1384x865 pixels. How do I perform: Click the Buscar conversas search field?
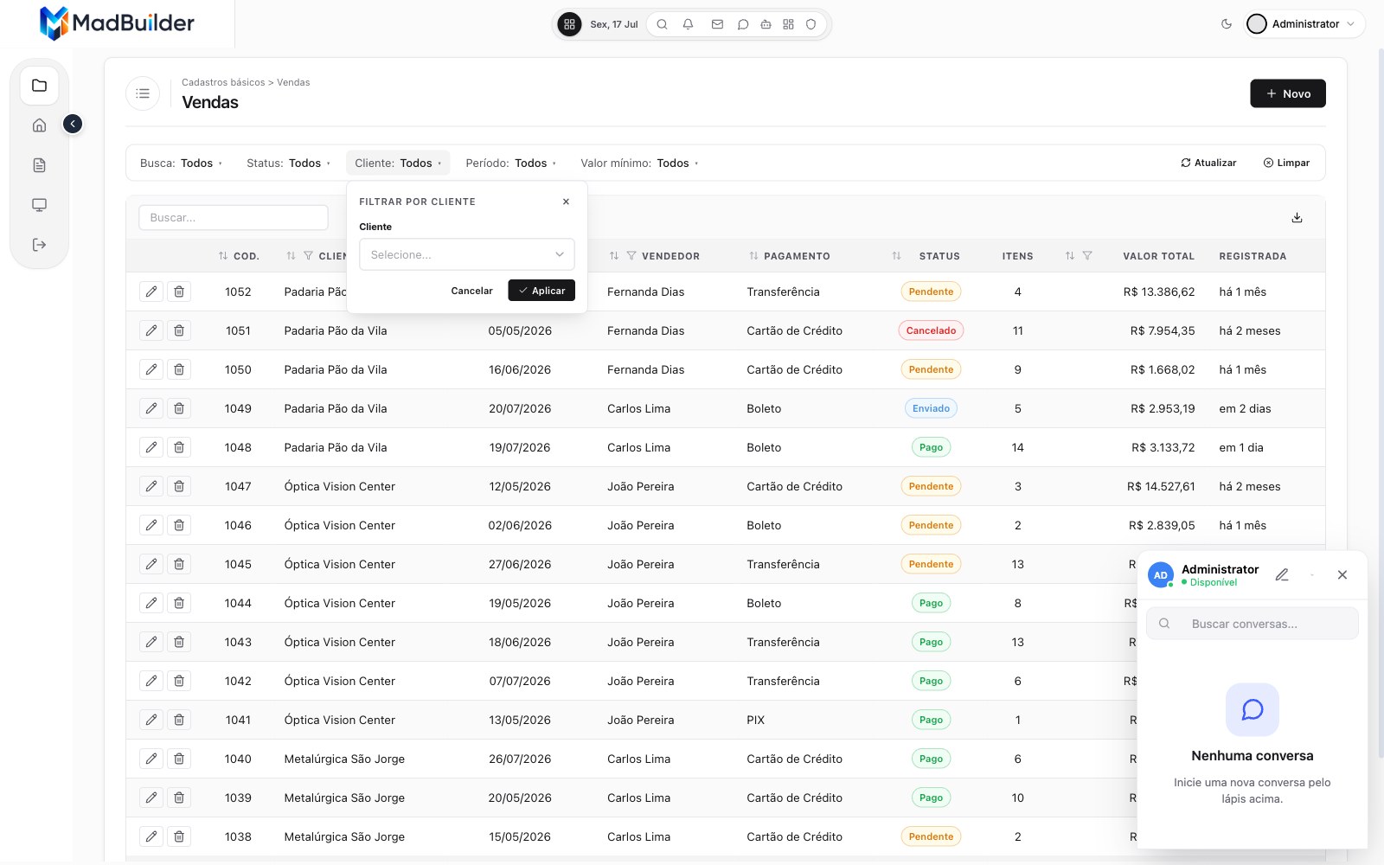[x=1252, y=624]
